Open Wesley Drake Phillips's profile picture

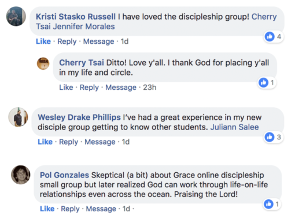point(18,117)
